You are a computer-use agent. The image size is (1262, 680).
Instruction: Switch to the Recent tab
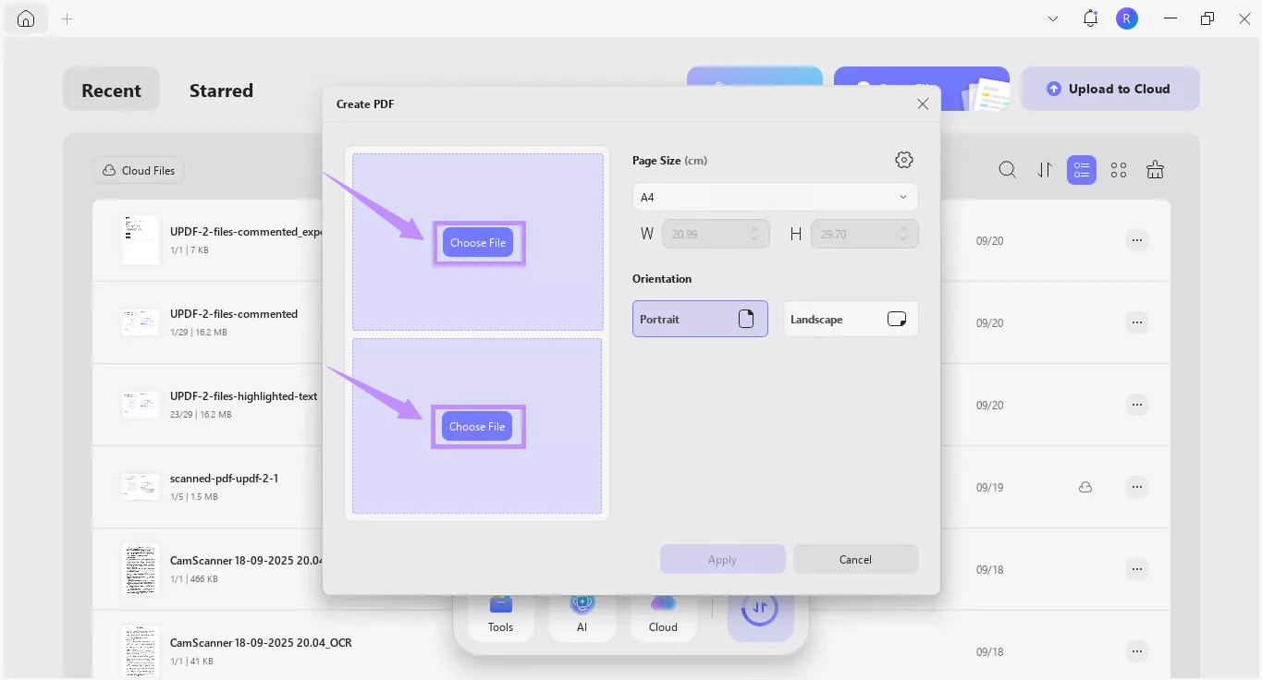(111, 90)
